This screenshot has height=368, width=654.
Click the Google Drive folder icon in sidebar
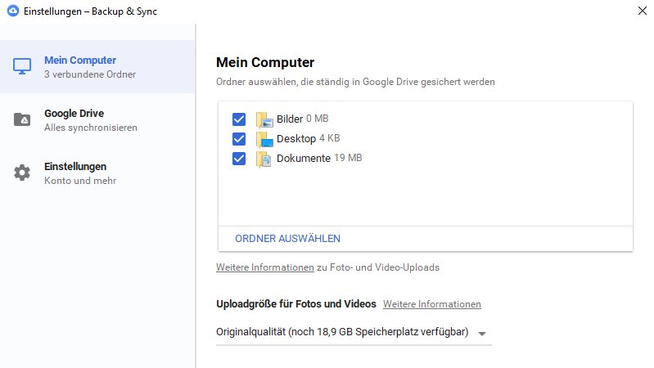pos(22,120)
